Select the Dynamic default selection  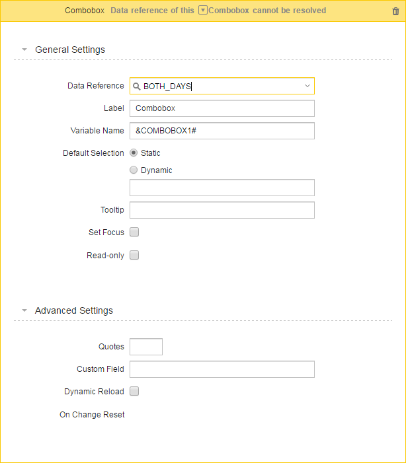point(134,170)
